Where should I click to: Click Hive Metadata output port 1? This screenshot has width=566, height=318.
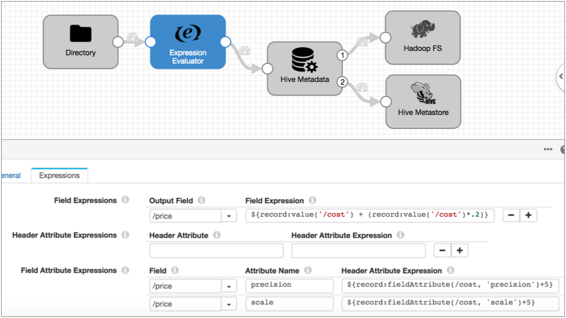(342, 55)
